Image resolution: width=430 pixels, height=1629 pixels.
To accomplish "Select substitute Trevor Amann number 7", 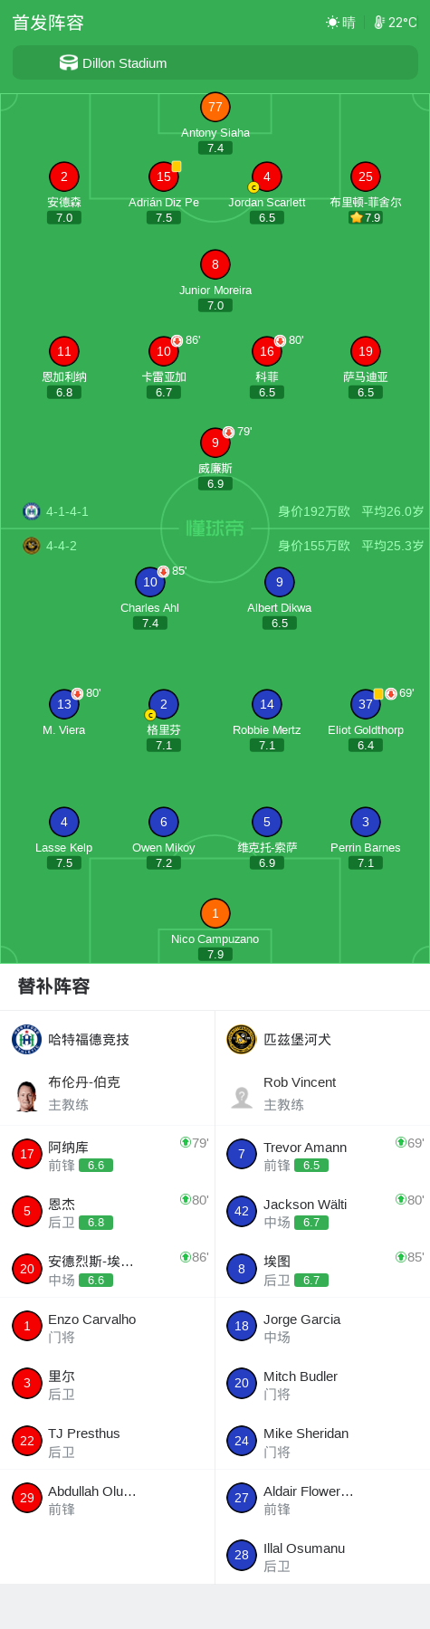I will click(322, 1155).
